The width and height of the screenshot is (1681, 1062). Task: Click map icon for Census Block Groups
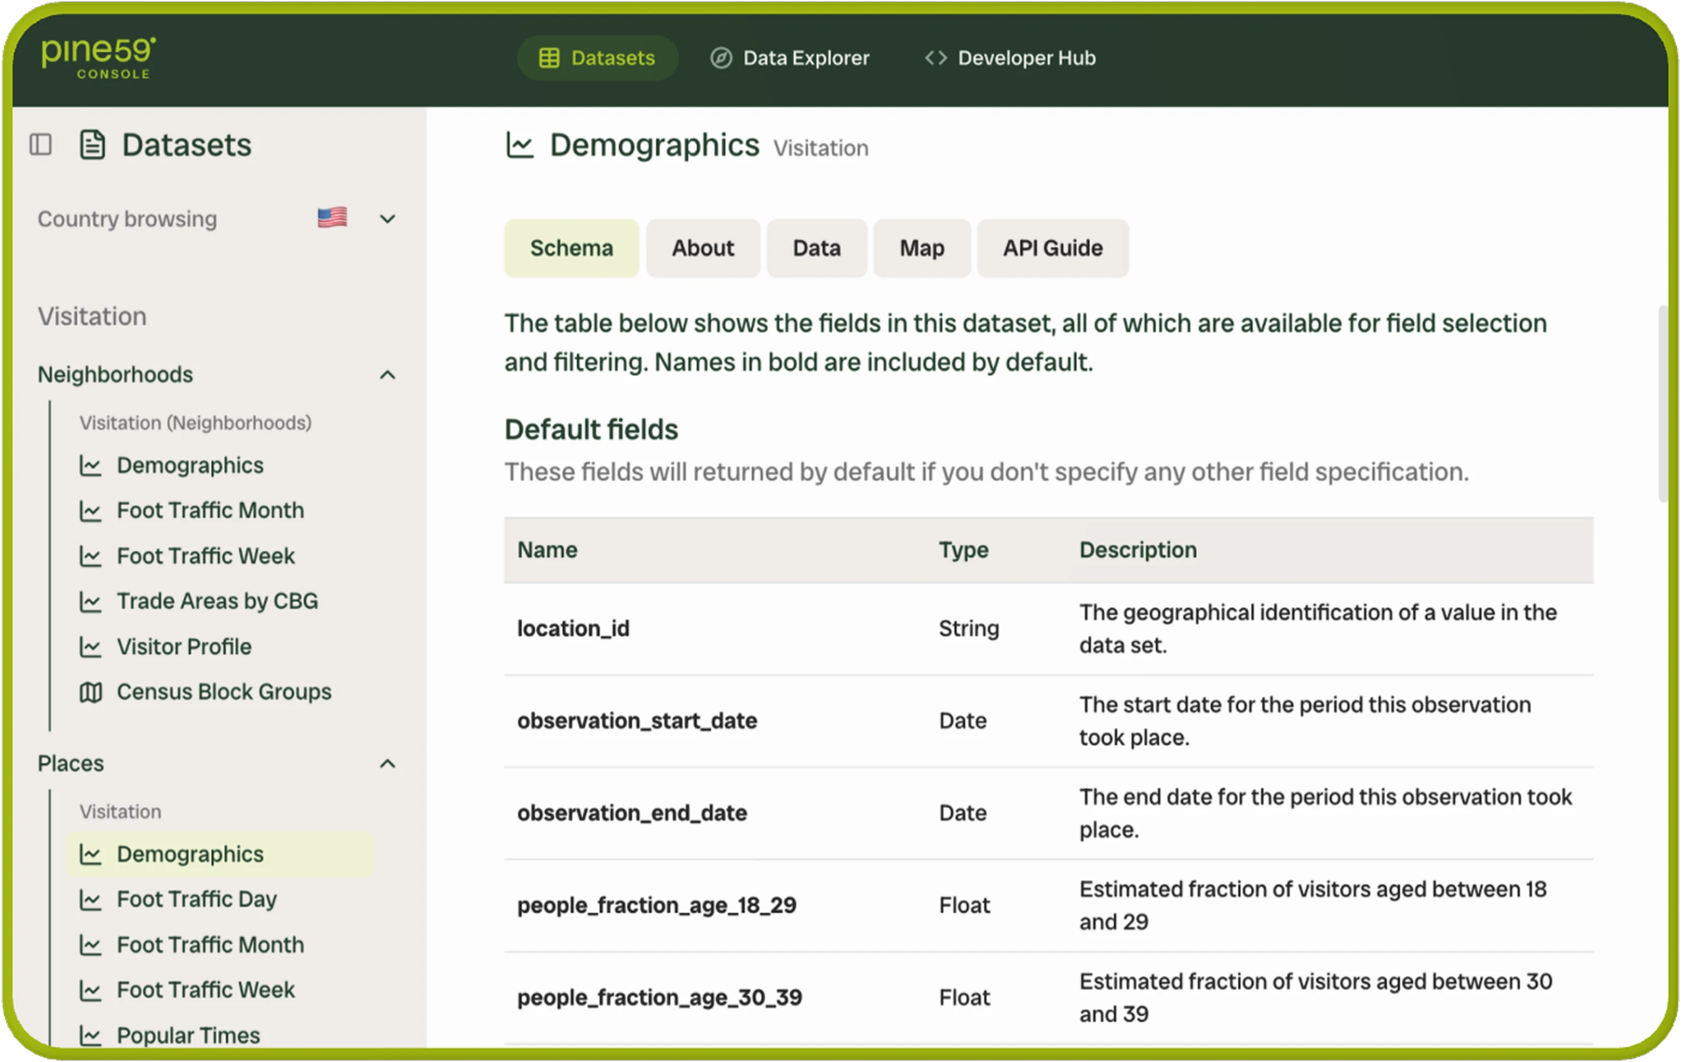click(90, 692)
